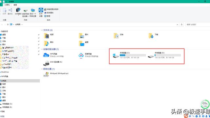Image resolution: width=210 pixels, height=118 pixels.
Task: Open 下载 under quick access in the sidebar
Action: [4, 38]
